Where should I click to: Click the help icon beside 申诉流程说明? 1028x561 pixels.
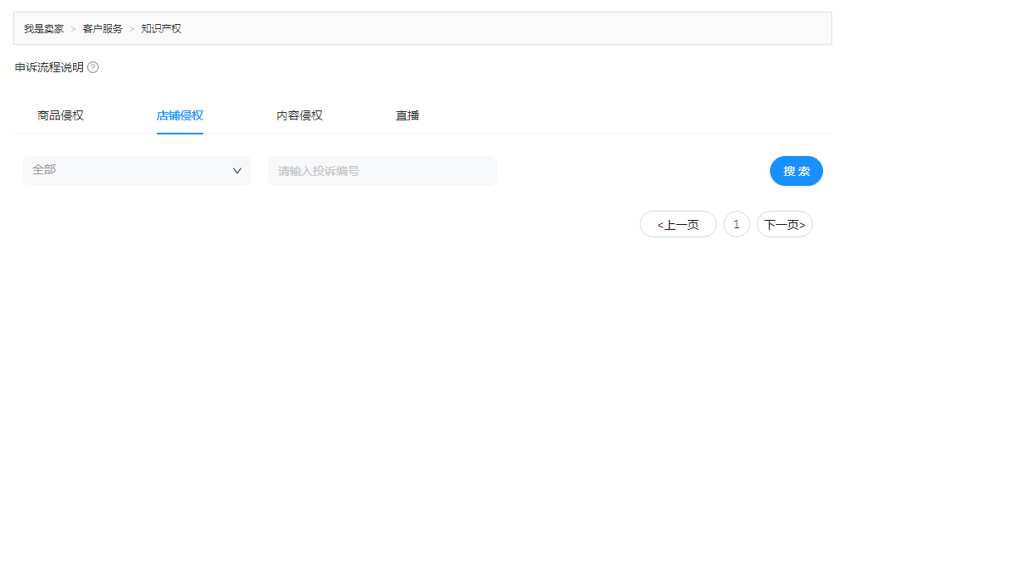tap(93, 67)
